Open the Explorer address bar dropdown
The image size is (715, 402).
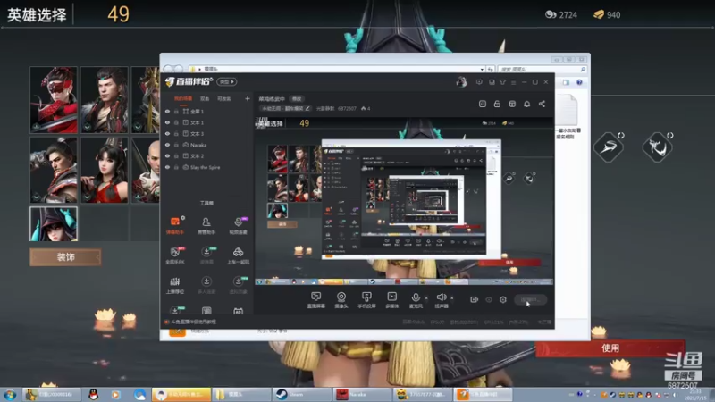(482, 70)
